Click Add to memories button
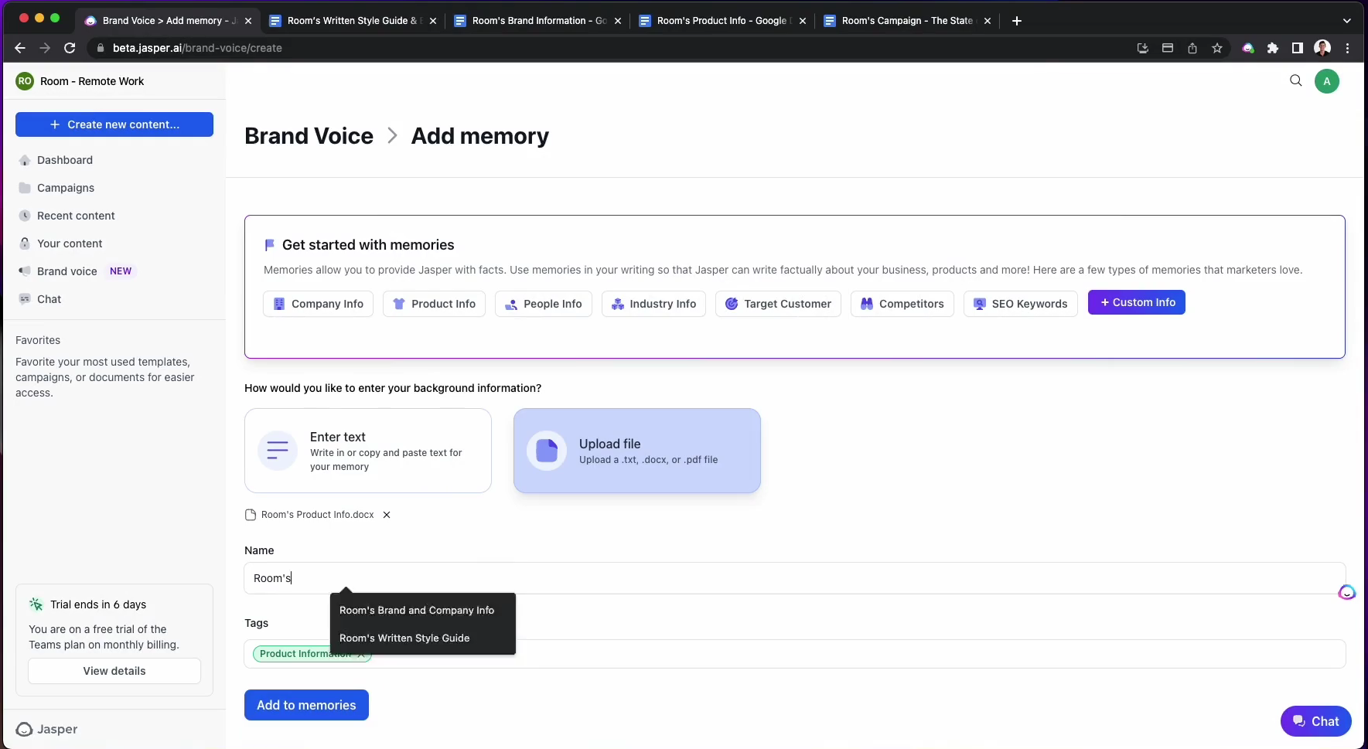The image size is (1368, 749). 306,705
